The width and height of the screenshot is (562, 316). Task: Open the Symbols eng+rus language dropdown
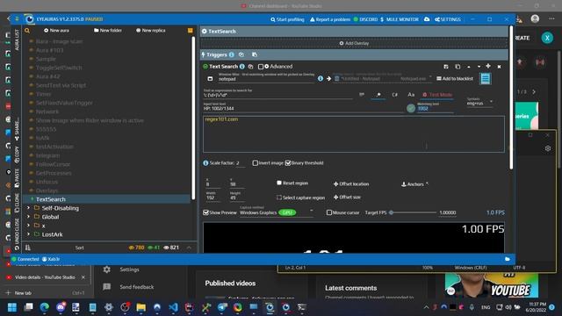[x=480, y=103]
